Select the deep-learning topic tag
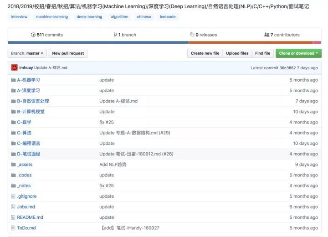The width and height of the screenshot is (328, 237). point(90,17)
